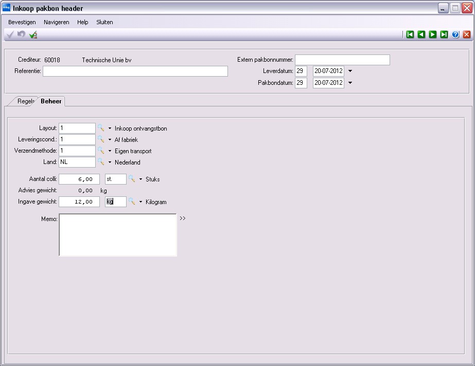475x366 pixels.
Task: Open the Layout dropdown arrow
Action: tap(110, 129)
